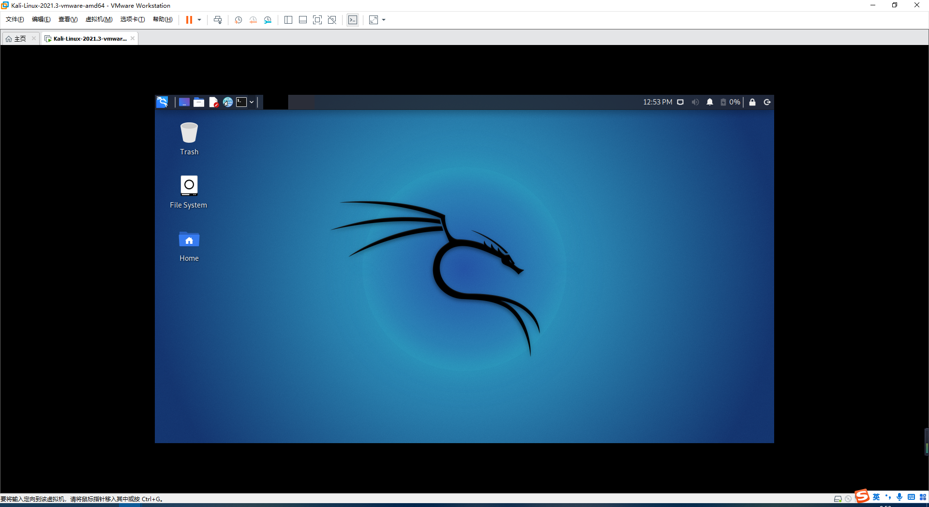929x507 pixels.
Task: Log out using the panel logout icon
Action: (767, 102)
